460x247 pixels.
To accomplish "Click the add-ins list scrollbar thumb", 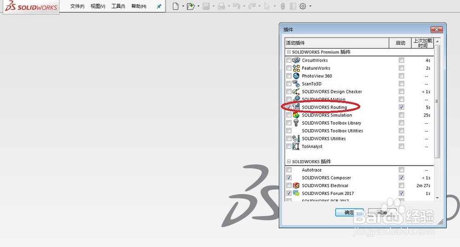I will click(x=437, y=101).
